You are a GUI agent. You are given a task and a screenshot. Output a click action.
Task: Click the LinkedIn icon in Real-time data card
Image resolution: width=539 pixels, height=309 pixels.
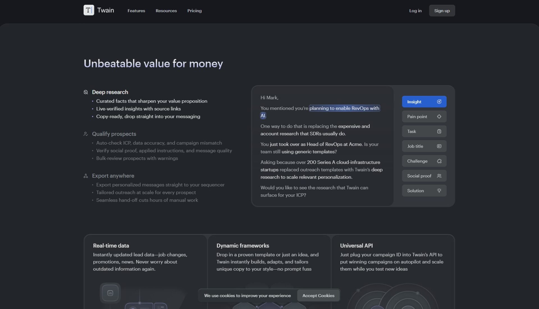coord(110,293)
